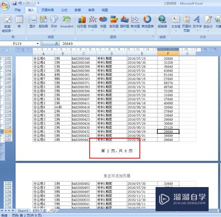The height and width of the screenshot is (217, 221).
Task: Save the workbook with the floppy icon
Action: coord(15,3)
